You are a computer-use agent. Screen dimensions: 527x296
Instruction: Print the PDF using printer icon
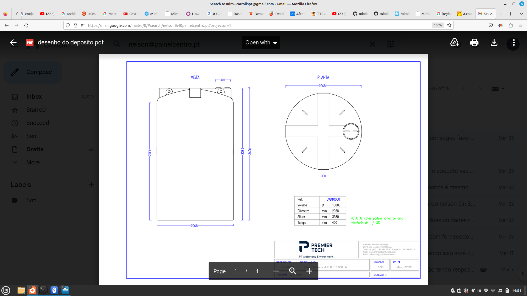point(474,42)
